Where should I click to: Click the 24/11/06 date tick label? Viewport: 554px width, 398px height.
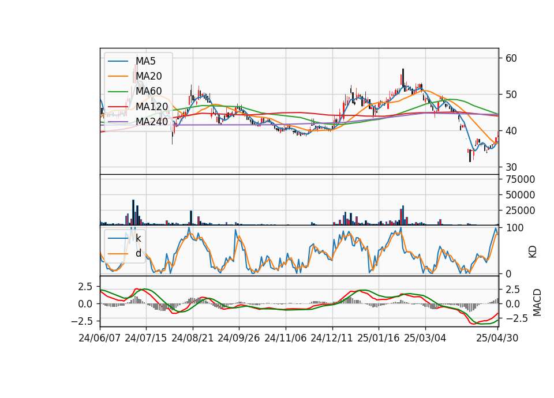(286, 338)
